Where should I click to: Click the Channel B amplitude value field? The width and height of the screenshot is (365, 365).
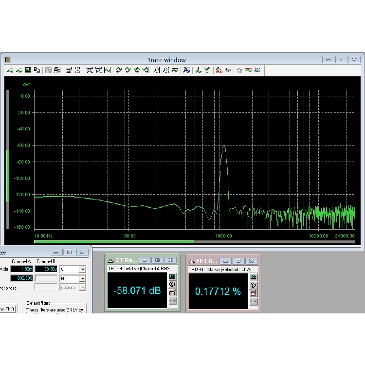(x=46, y=269)
